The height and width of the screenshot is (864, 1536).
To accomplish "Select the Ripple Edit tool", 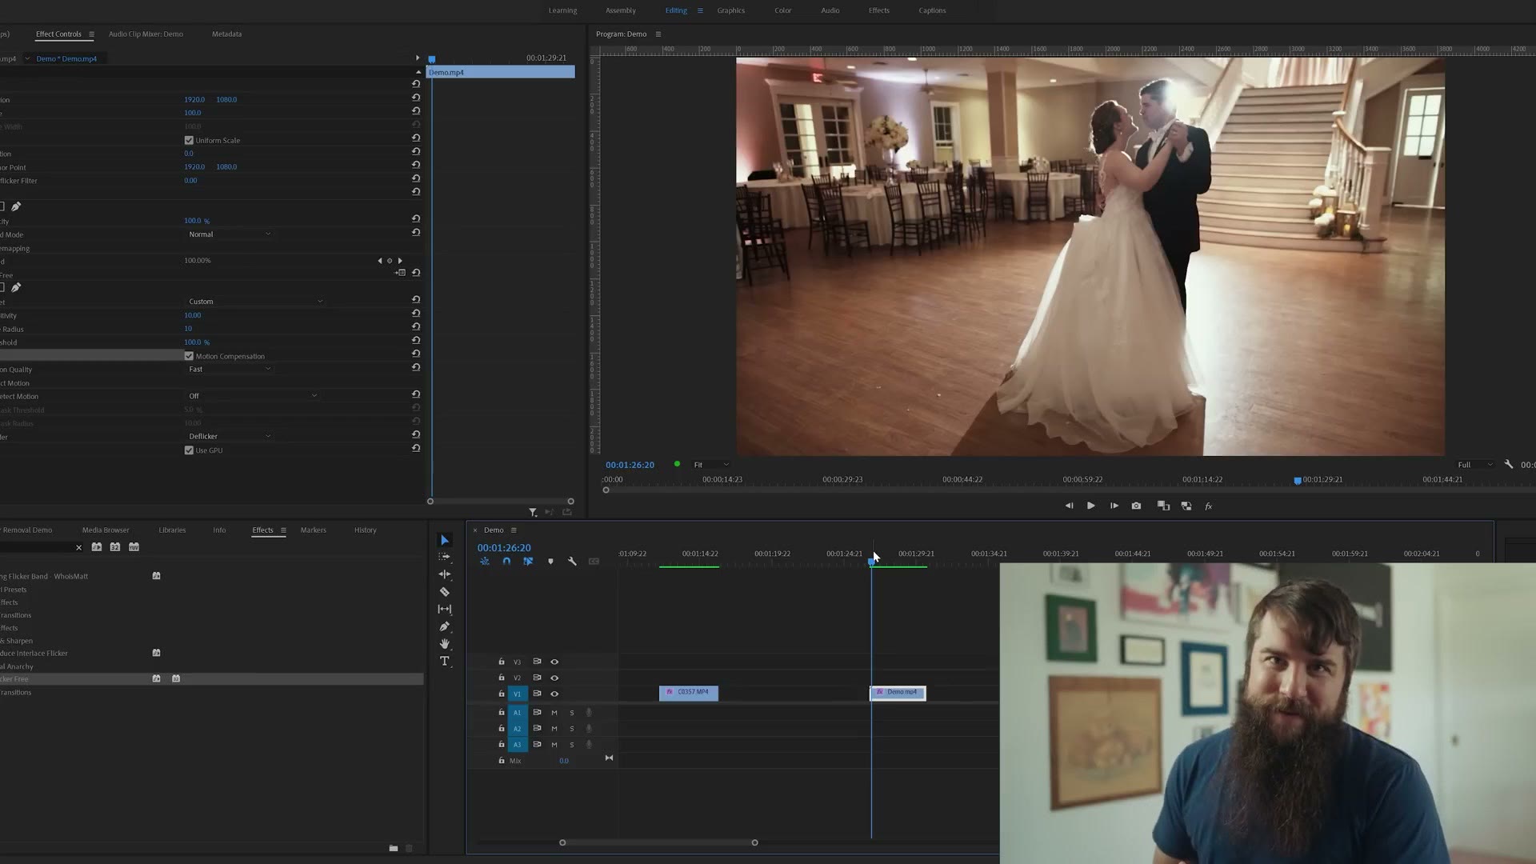I will 445,574.
